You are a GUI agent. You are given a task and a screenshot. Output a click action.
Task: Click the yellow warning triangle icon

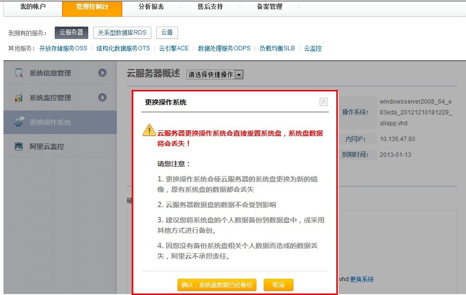coord(149,130)
